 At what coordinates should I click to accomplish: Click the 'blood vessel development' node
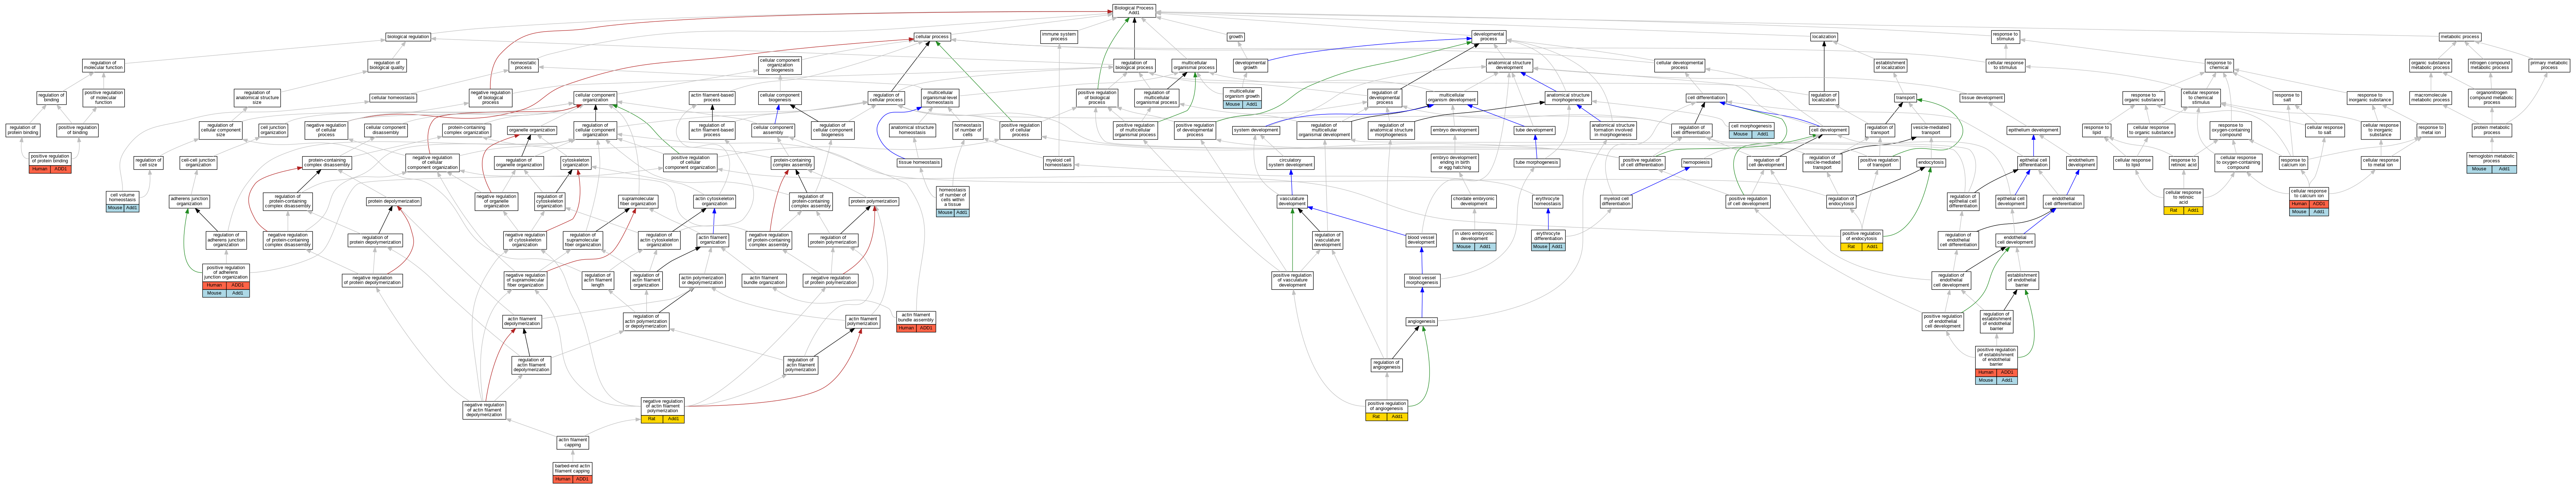(1421, 240)
